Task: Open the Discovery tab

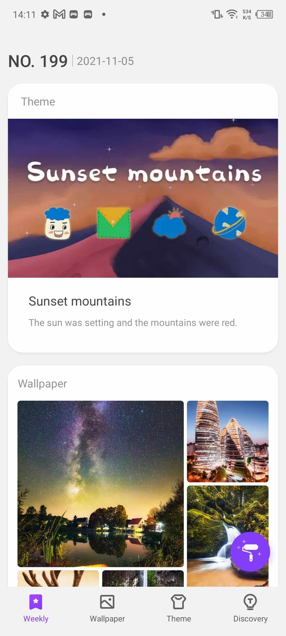Action: [250, 608]
